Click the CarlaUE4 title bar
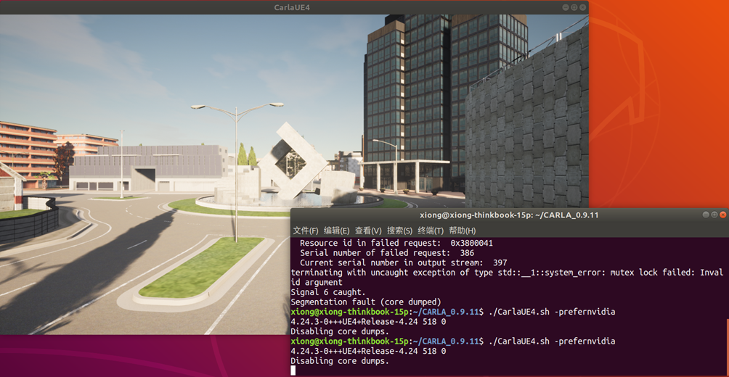 tap(293, 7)
